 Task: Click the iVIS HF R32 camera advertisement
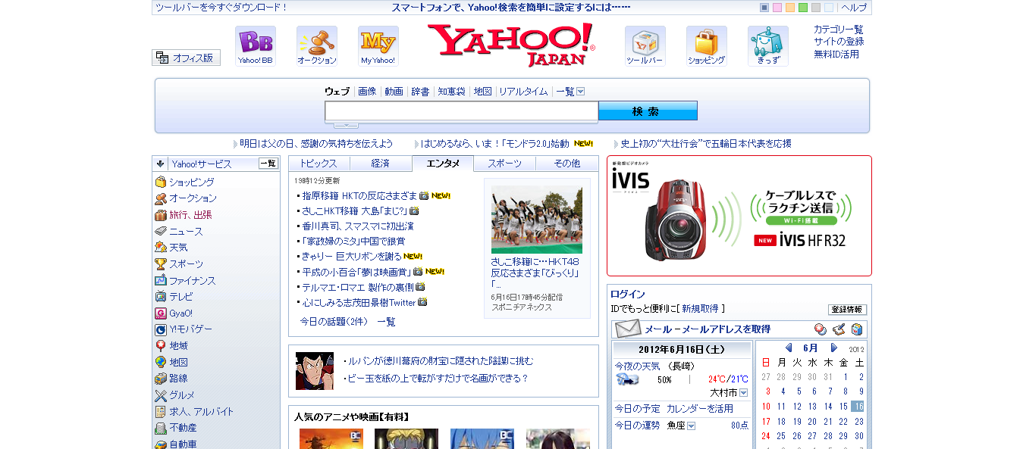739,216
